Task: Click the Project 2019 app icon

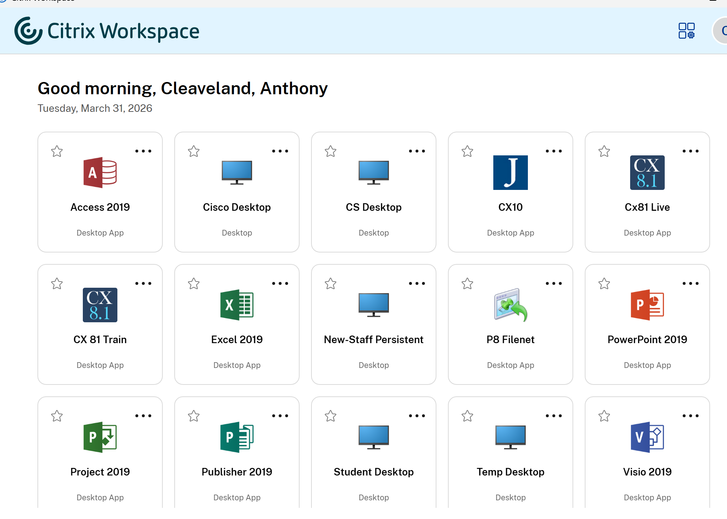Action: (100, 437)
